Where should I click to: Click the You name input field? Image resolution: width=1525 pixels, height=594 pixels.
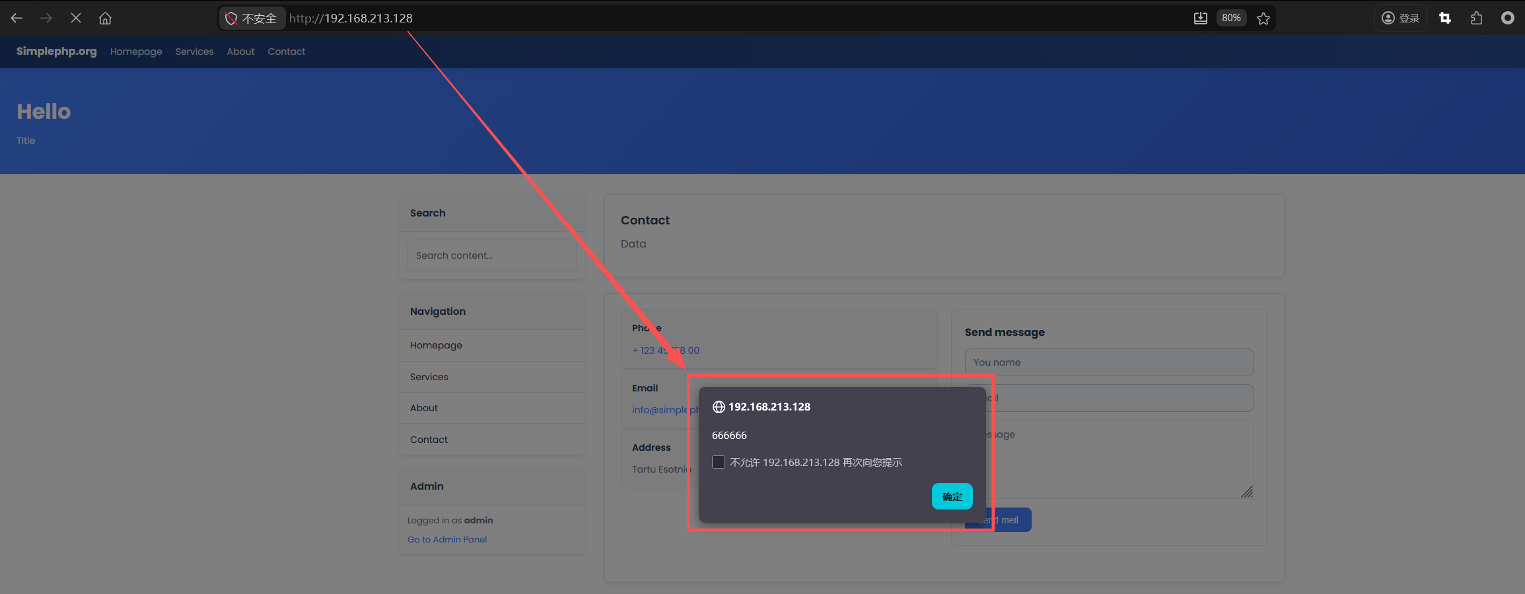point(1110,362)
